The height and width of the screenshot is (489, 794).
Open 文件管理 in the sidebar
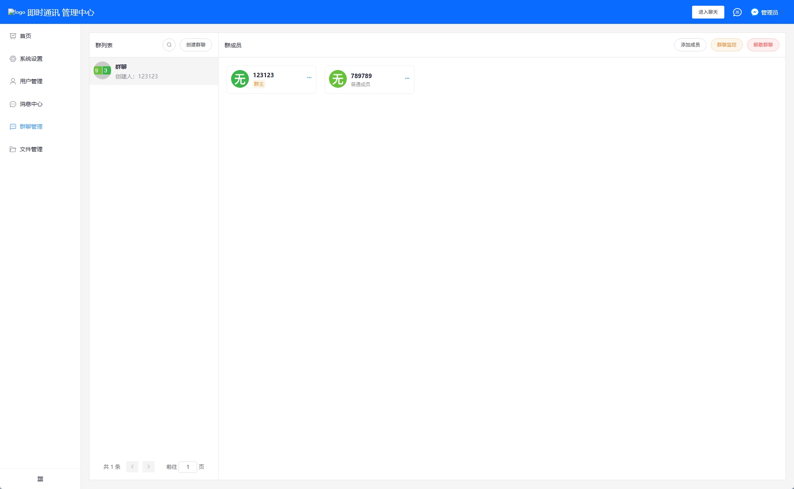click(31, 149)
